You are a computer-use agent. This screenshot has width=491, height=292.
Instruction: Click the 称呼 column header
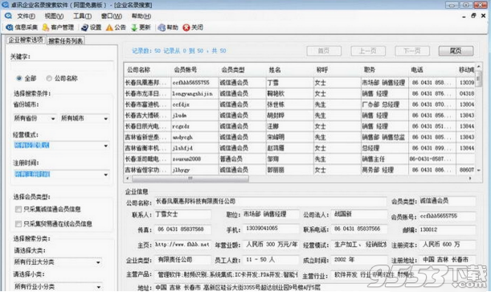[337, 70]
